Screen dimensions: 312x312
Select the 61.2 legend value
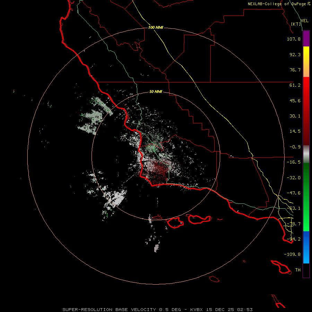click(295, 85)
